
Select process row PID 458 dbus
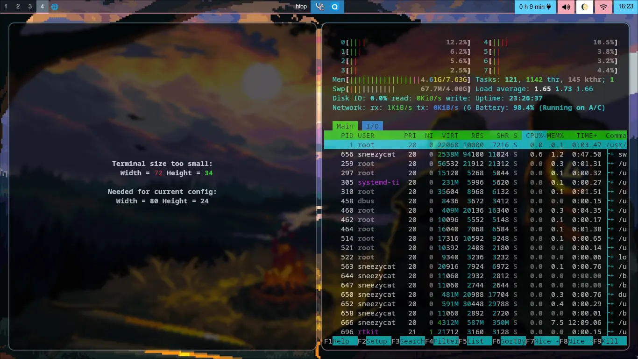[x=475, y=201]
